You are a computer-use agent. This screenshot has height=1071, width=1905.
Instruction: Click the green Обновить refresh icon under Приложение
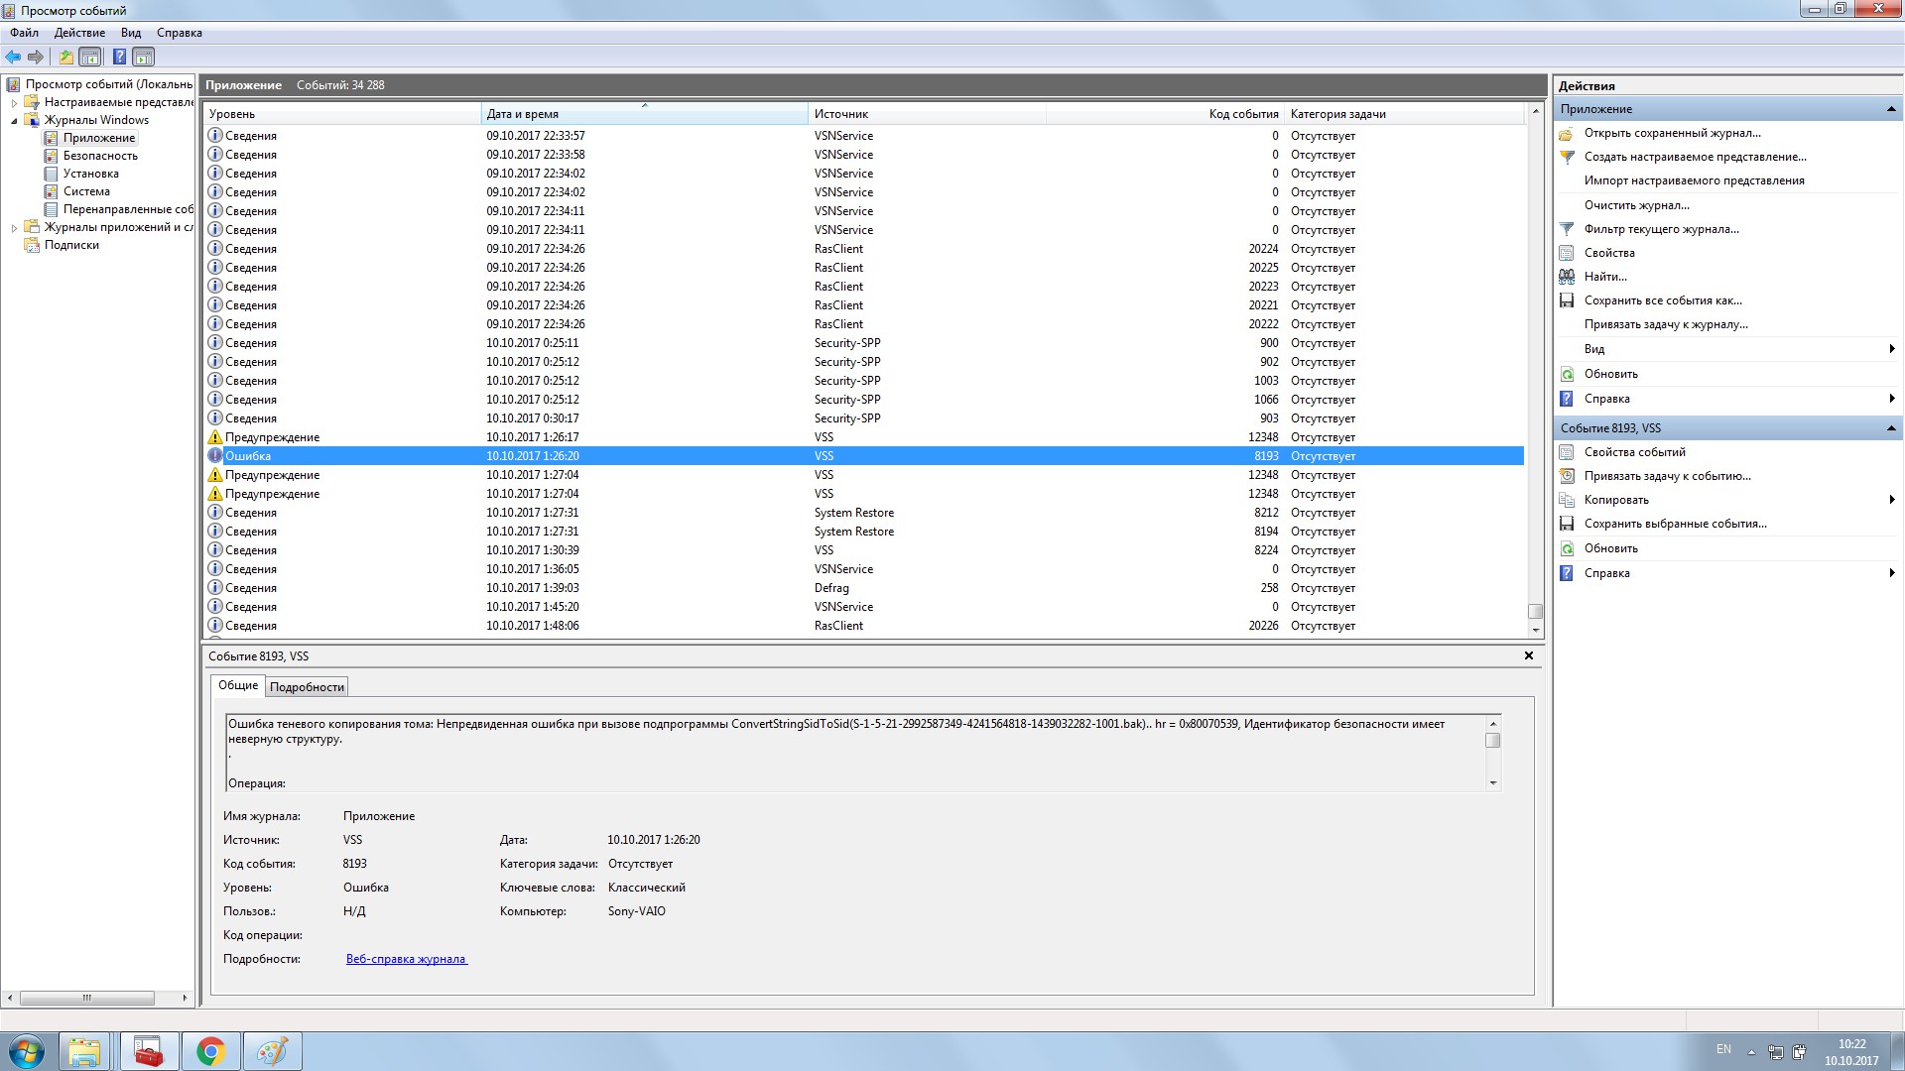tap(1567, 374)
